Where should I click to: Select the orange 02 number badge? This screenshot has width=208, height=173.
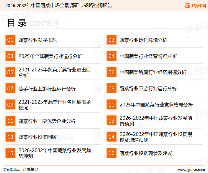click(x=111, y=40)
